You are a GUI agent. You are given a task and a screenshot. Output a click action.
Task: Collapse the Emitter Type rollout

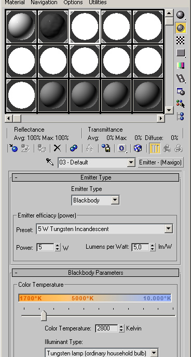[x=95, y=177]
